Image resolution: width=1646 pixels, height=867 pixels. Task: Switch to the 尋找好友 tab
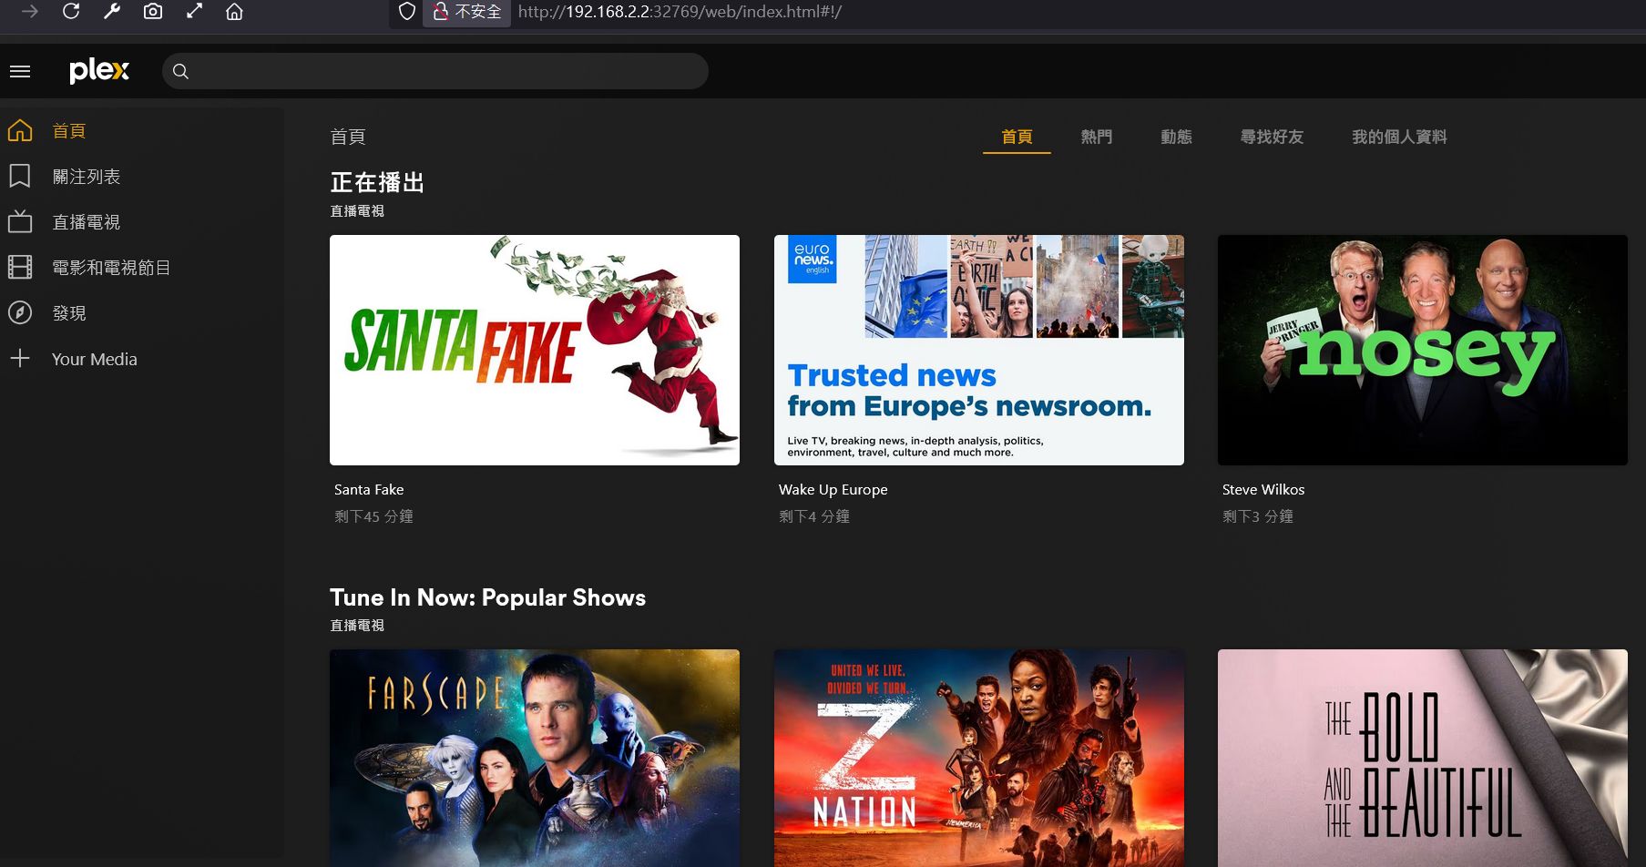(x=1272, y=137)
